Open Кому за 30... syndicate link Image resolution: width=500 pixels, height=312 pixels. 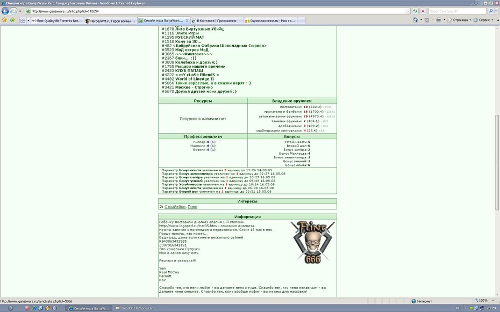tap(188, 41)
